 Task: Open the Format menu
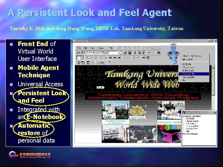101,48
